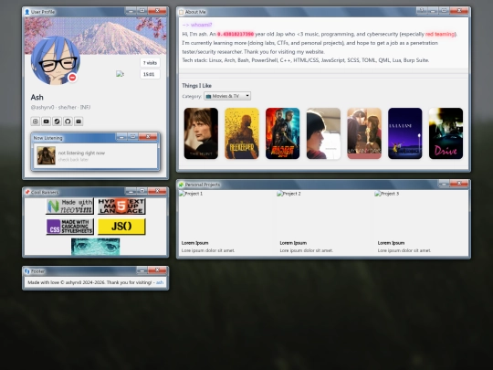Screen dimensions: 493x370
Task: Click 'Lorem Ipsum' heading under Project 2
Action: coord(293,243)
